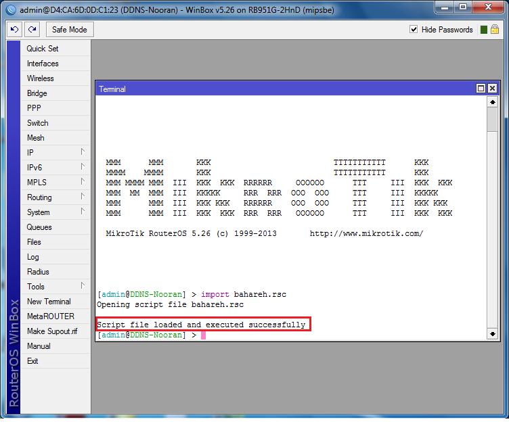The width and height of the screenshot is (509, 426).
Task: Open Interfaces menu item
Action: coord(56,64)
